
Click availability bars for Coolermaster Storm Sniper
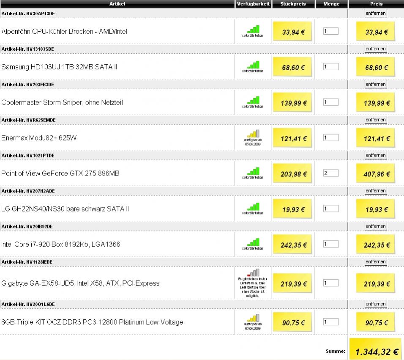(x=253, y=100)
